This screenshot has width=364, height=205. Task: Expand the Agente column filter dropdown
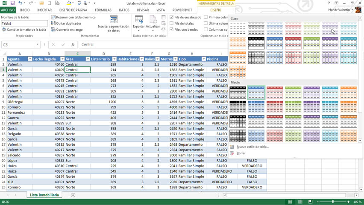(30, 59)
